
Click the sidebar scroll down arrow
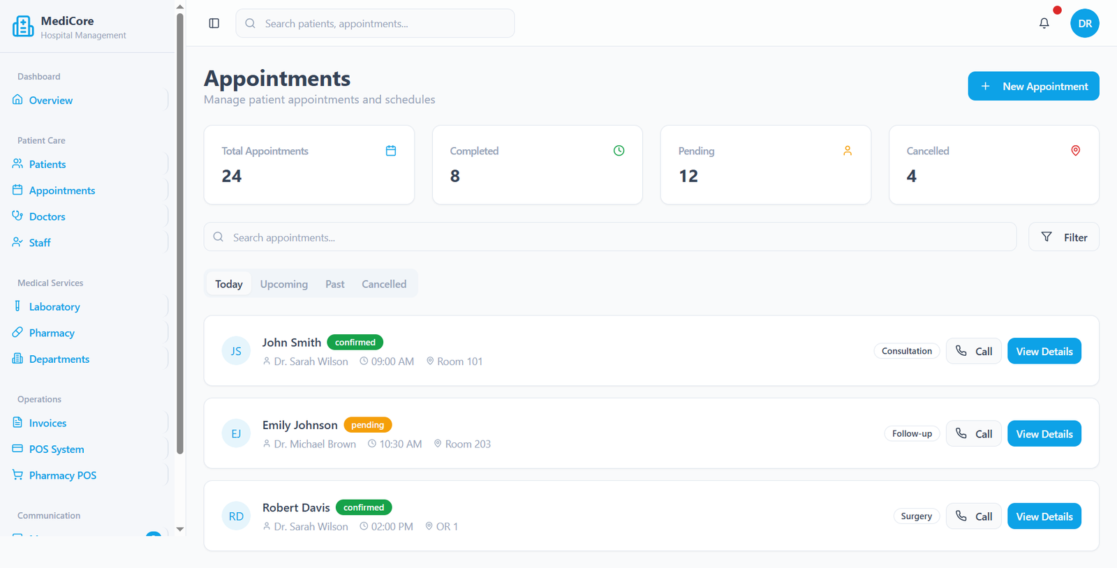point(180,529)
